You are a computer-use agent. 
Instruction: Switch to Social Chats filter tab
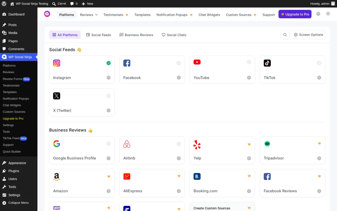(174, 35)
